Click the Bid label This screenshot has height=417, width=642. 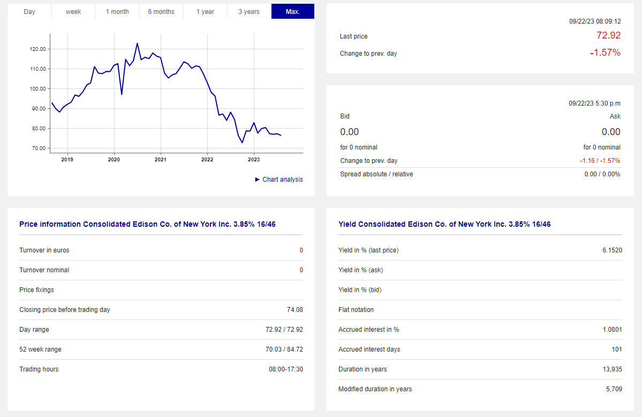(345, 116)
